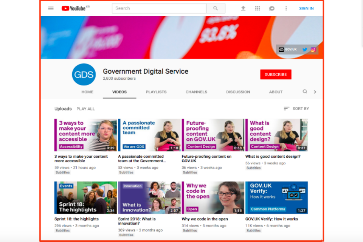363x242 pixels.
Task: Open the YouTube apps grid
Action: point(258,8)
